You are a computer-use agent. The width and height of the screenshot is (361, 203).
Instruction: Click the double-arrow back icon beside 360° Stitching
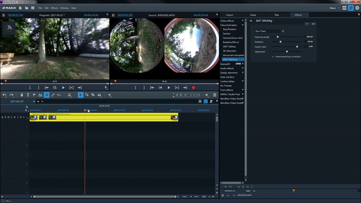(251, 21)
